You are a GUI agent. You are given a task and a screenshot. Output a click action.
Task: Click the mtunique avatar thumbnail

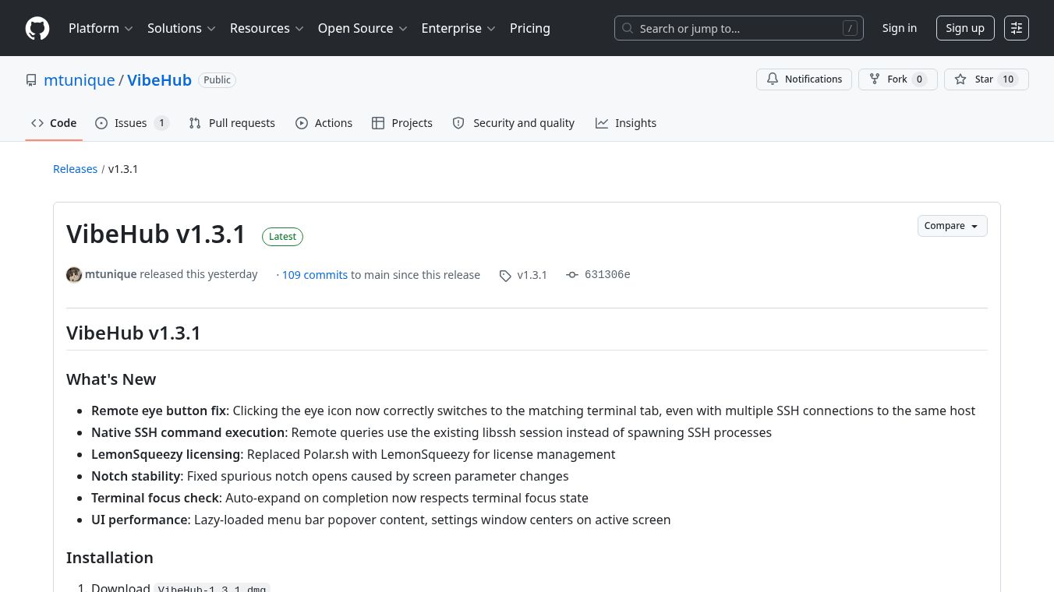click(74, 275)
